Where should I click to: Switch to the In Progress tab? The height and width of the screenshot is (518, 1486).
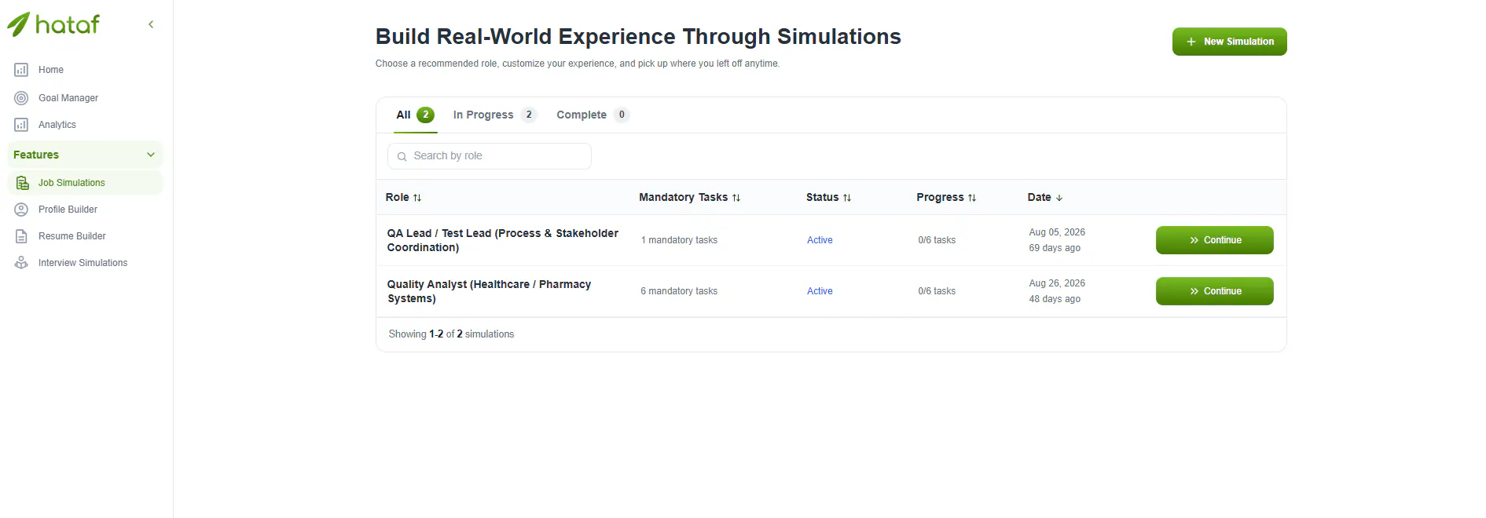click(x=494, y=115)
